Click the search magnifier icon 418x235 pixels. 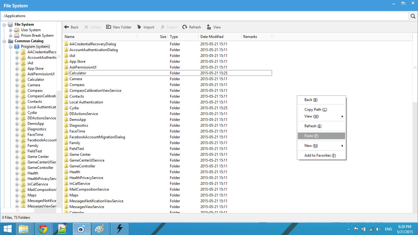pos(413,16)
